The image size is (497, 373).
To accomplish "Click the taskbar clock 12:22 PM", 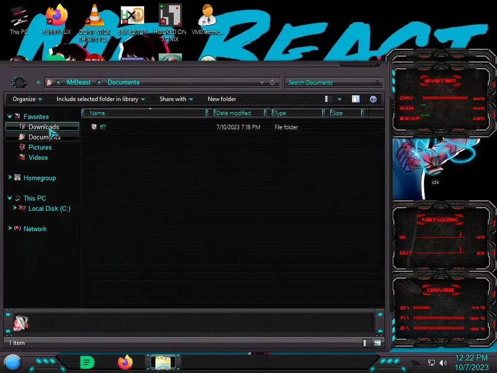I will 471,358.
